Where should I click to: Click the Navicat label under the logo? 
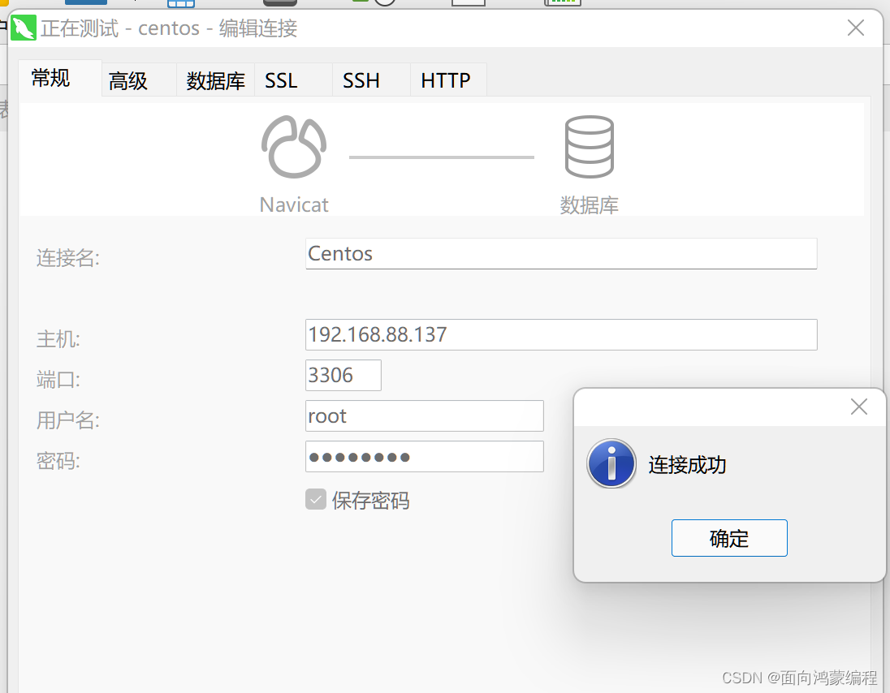tap(294, 204)
